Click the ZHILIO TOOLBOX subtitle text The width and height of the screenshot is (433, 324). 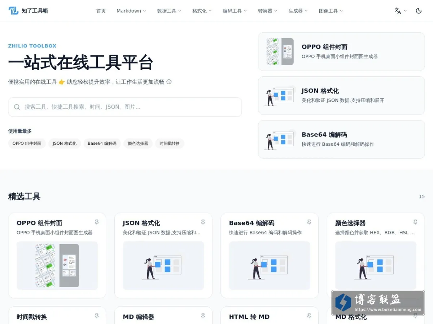[32, 46]
